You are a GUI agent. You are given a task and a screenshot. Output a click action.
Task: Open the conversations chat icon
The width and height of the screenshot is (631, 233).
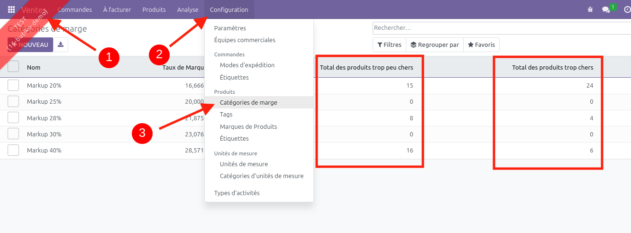[605, 9]
